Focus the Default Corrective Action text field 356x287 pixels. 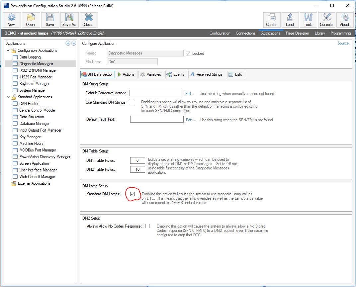click(x=156, y=93)
